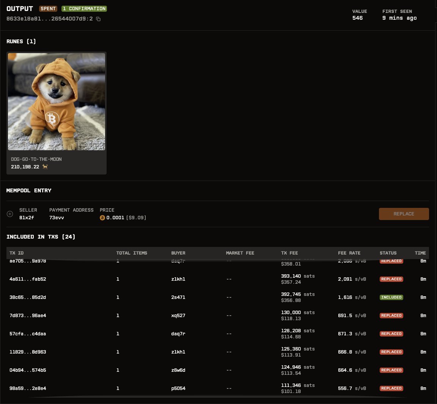Image resolution: width=437 pixels, height=404 pixels.
Task: Click the SPENT status badge
Action: click(x=48, y=9)
